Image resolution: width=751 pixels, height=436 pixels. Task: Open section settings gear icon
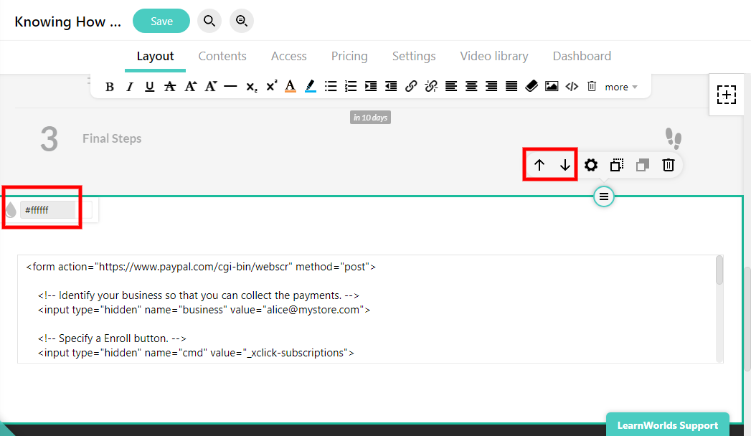[591, 165]
